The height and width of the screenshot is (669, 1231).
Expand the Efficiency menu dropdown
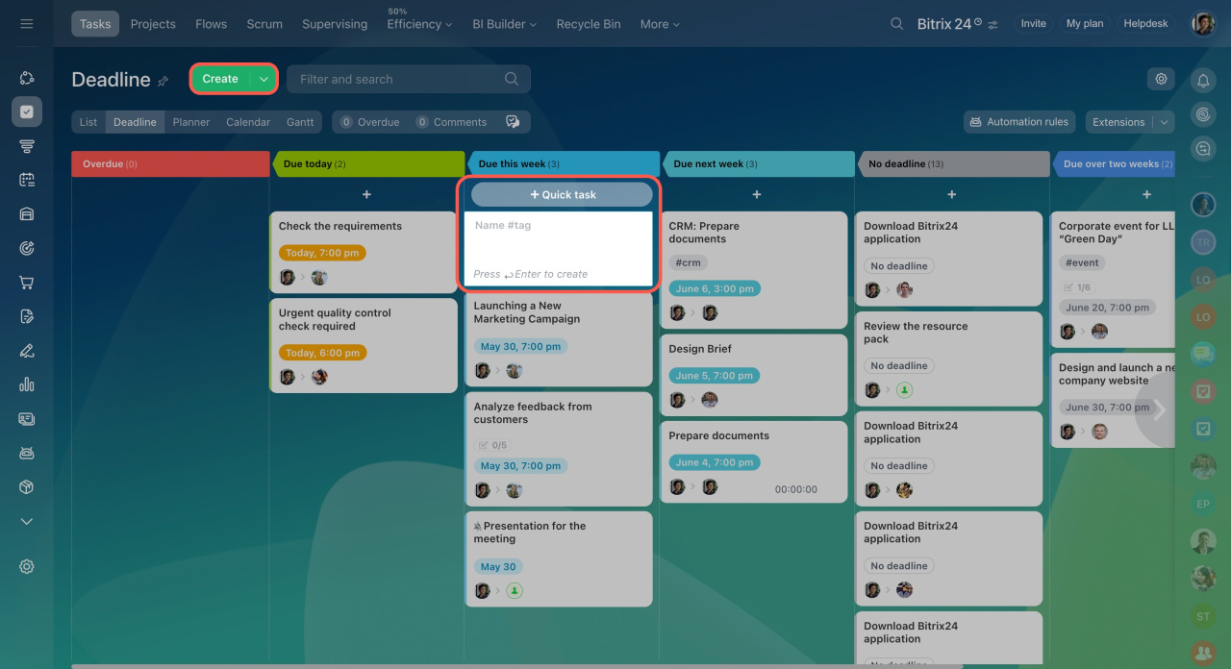pos(449,25)
